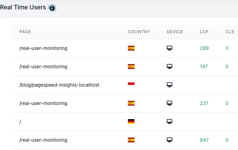
Task: Open the first /real-user-monitoring page link
Action: pyautogui.click(x=43, y=48)
